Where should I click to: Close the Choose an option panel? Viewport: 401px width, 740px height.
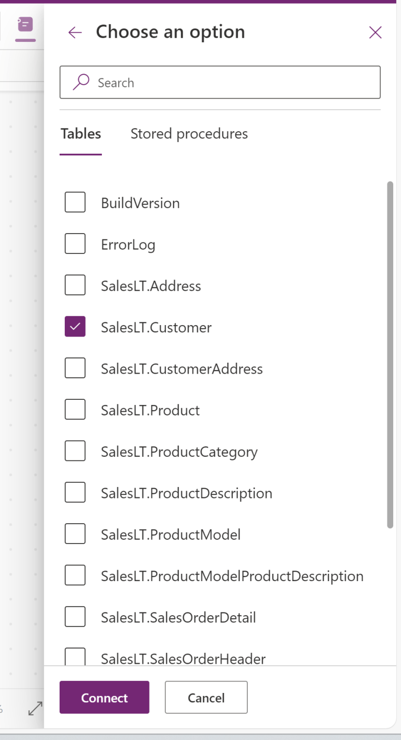(x=375, y=32)
